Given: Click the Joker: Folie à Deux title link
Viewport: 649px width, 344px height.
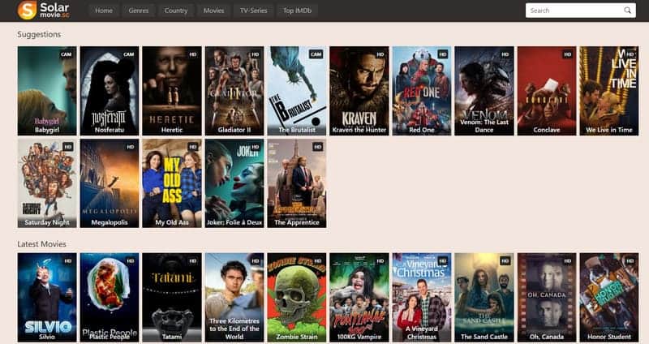Looking at the screenshot, I should 234,222.
